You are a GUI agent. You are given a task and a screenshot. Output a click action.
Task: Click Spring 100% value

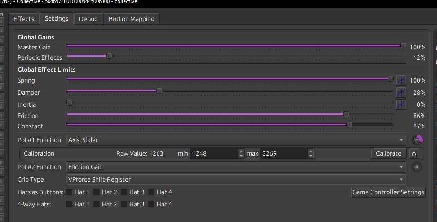(x=418, y=80)
